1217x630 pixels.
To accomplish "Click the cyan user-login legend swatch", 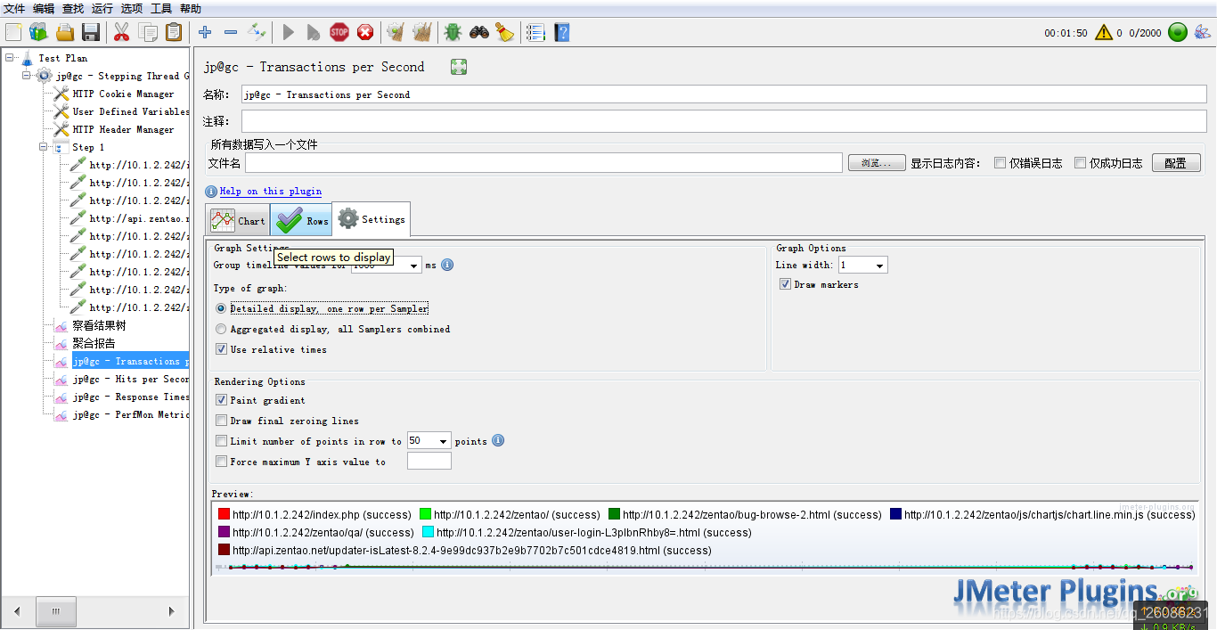I will click(x=428, y=532).
